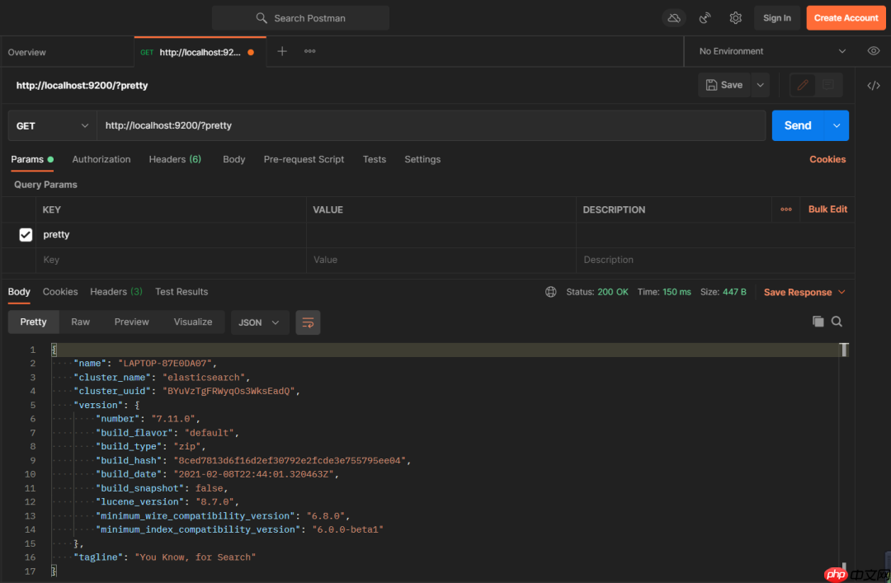The height and width of the screenshot is (583, 891).
Task: Open the three-dot tab options menu
Action: tap(309, 51)
